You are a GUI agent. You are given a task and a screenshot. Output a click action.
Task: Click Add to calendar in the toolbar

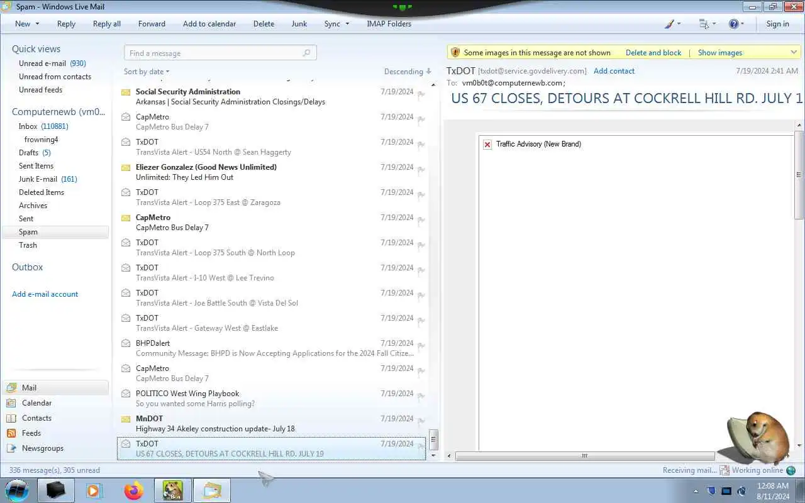209,24
